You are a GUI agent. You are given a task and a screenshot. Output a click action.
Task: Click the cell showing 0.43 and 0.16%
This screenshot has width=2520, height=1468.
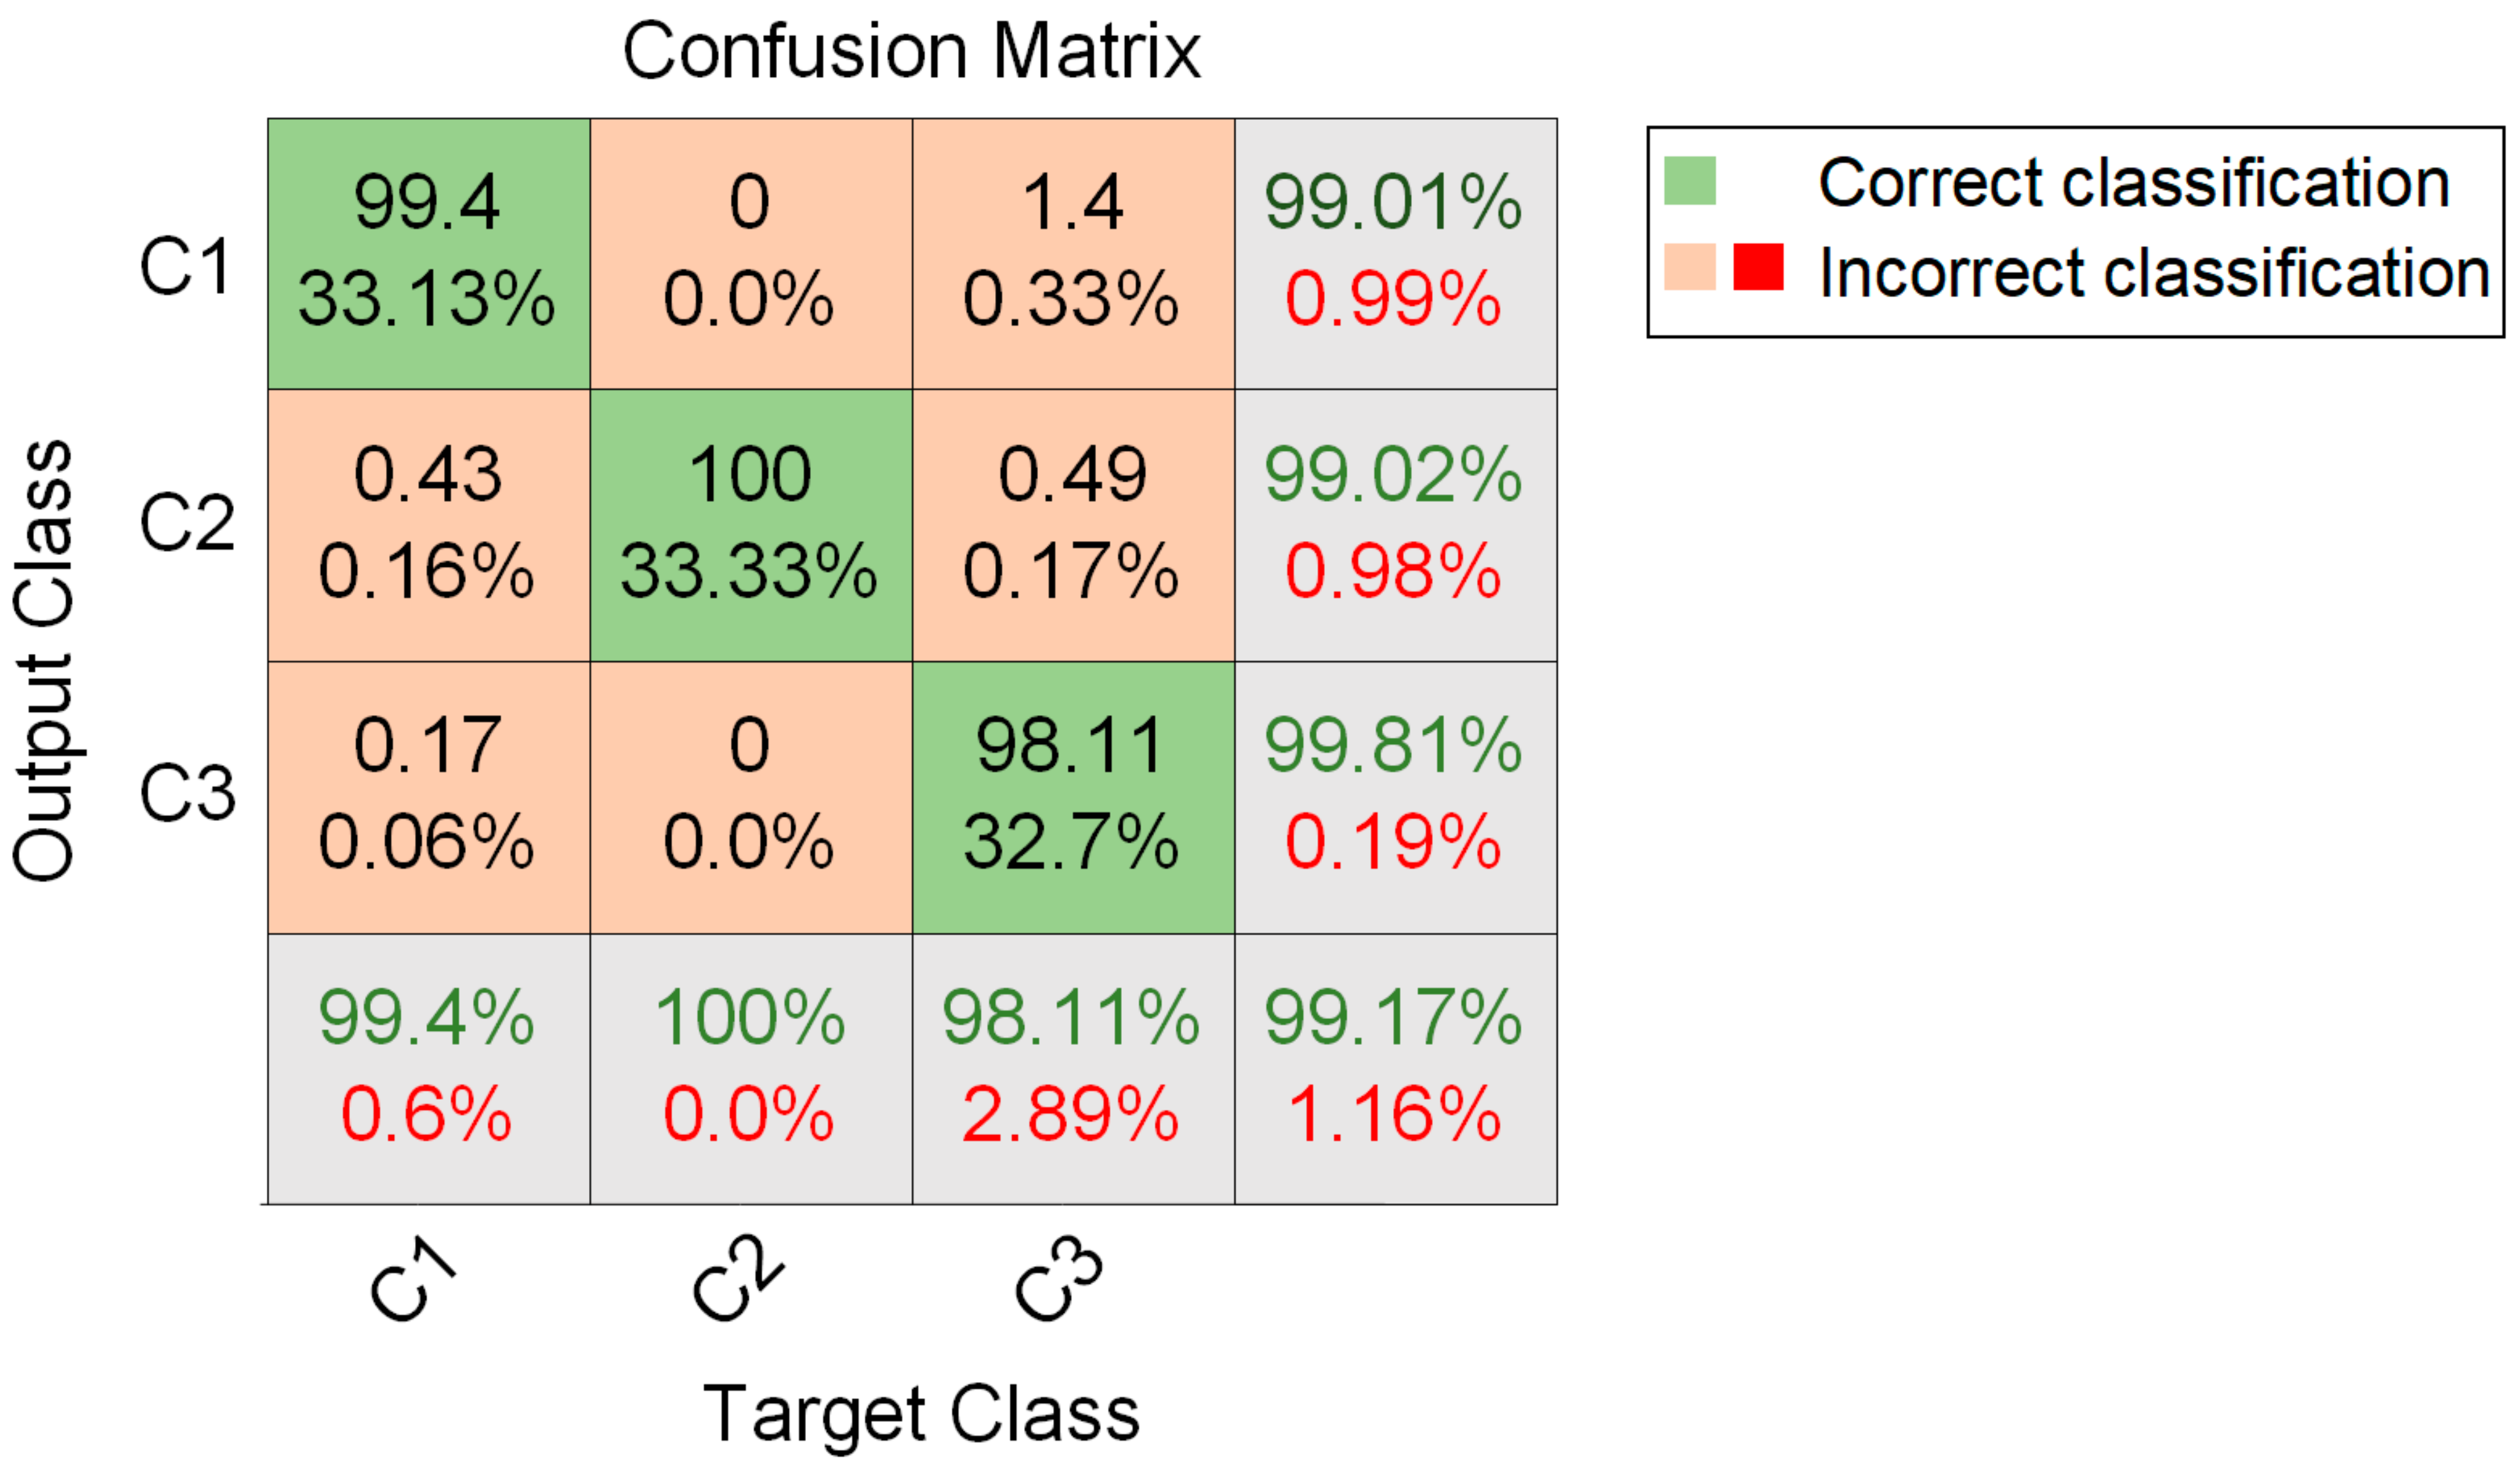tap(428, 525)
